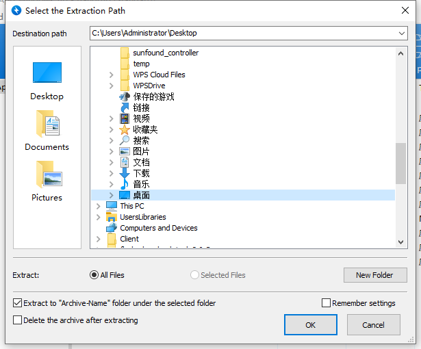Image resolution: width=421 pixels, height=349 pixels.
Task: Select the "Computers and Devices" tree label
Action: pyautogui.click(x=159, y=228)
